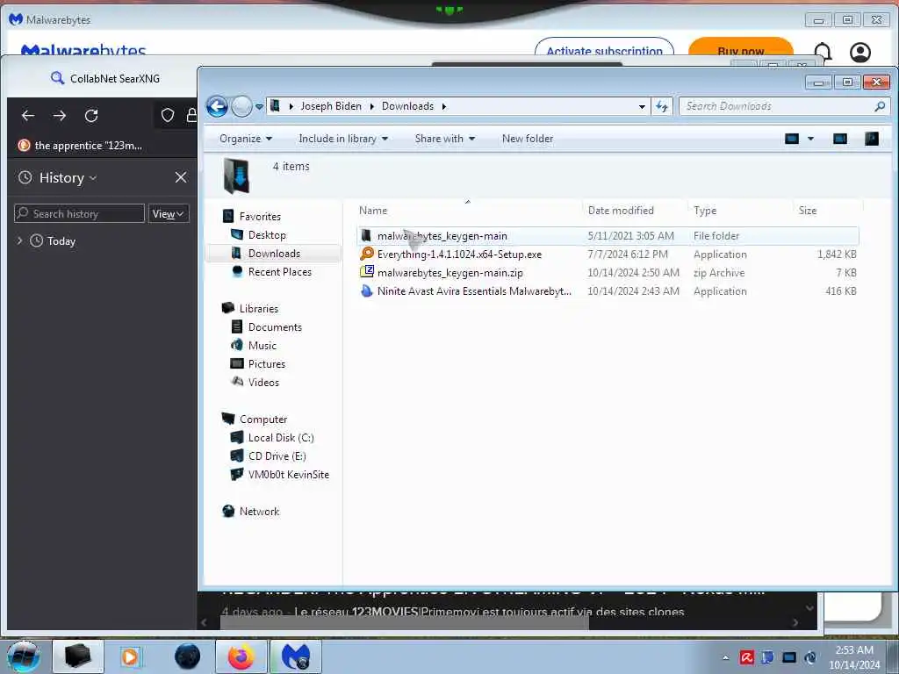Expand the Today history group
The height and width of the screenshot is (674, 899).
pyautogui.click(x=20, y=240)
